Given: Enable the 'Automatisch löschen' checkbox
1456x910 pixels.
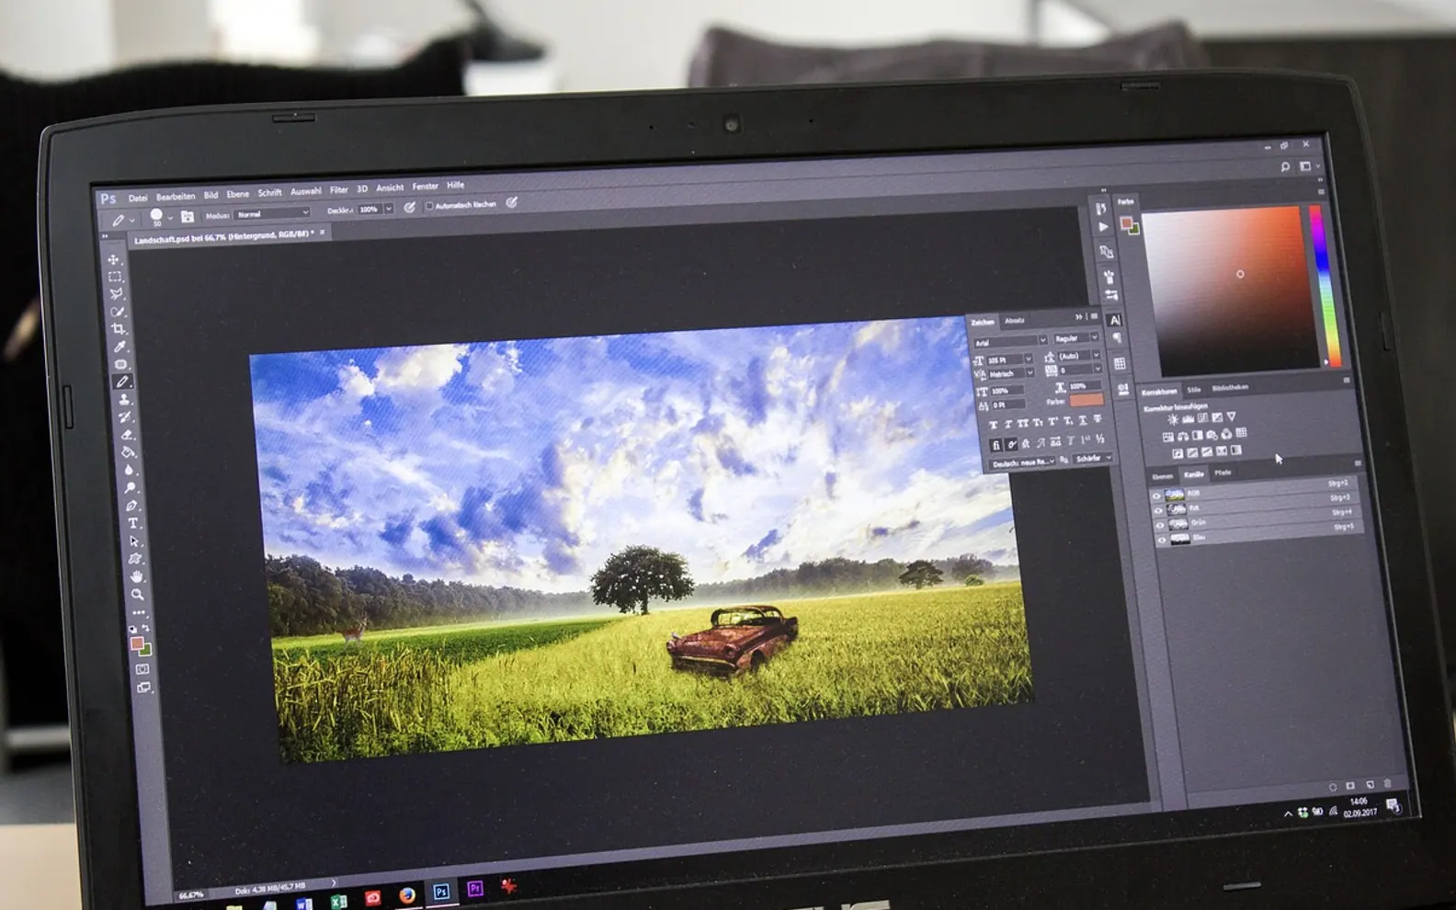Looking at the screenshot, I should (429, 206).
